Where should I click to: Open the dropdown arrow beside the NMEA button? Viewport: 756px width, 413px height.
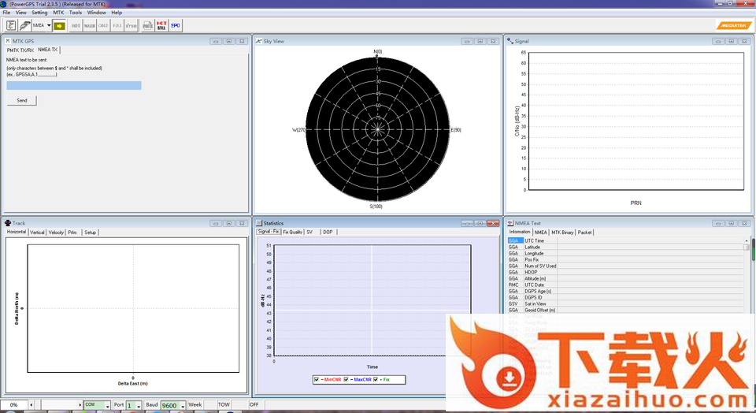tap(49, 25)
